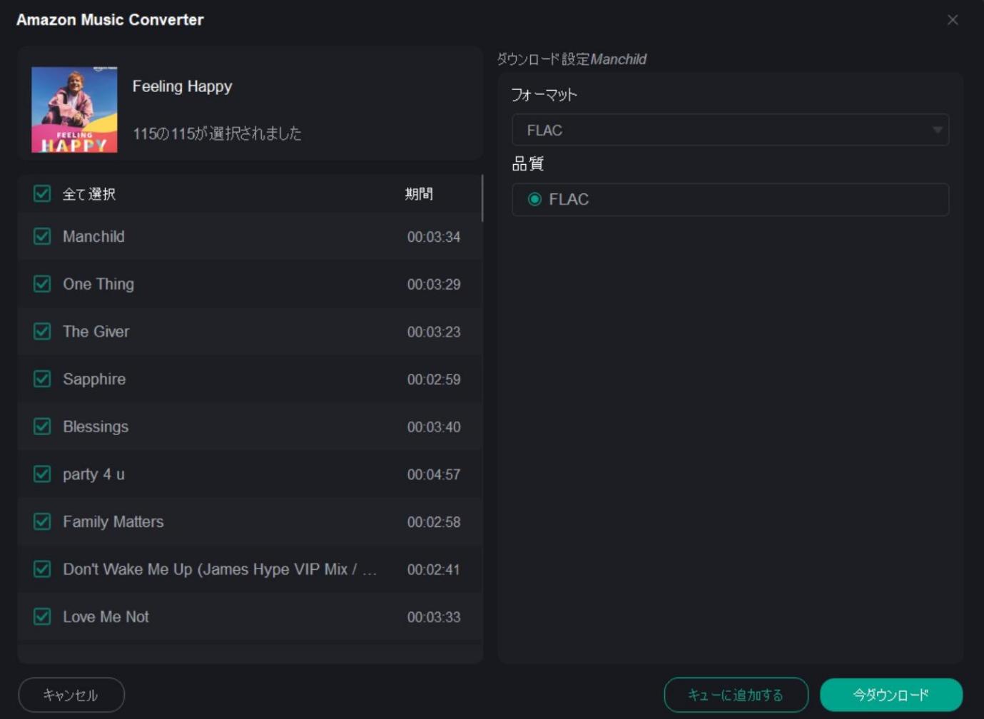Uncheck the Manchild track checkbox
984x719 pixels.
click(42, 236)
